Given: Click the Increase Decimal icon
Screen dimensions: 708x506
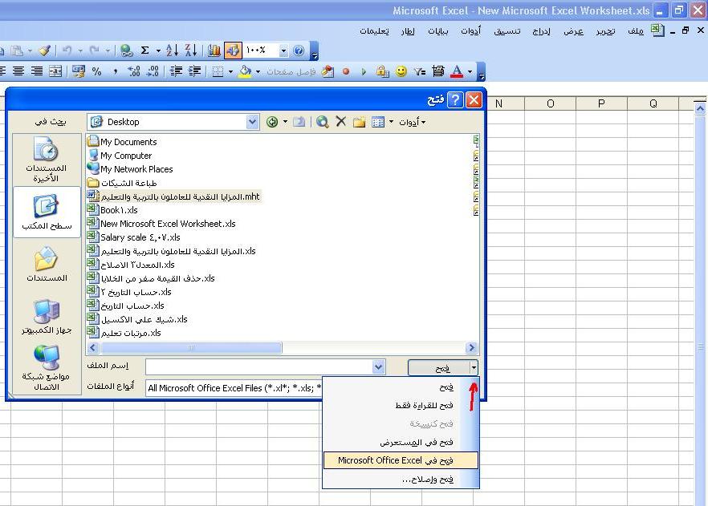Looking at the screenshot, I should point(134,71).
